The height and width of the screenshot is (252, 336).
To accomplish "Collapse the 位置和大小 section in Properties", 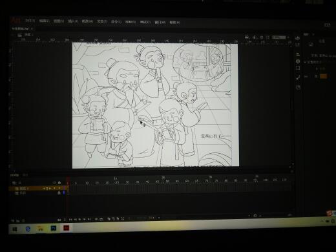I will [305, 62].
